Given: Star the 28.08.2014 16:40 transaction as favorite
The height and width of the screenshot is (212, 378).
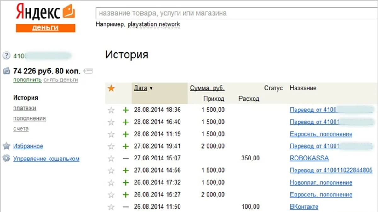Looking at the screenshot, I should 111,122.
